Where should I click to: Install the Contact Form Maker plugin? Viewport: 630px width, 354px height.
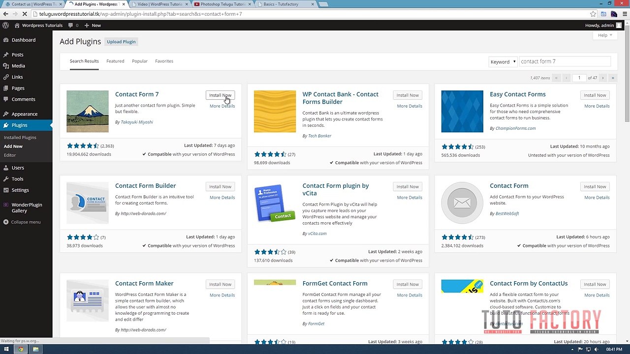tap(220, 284)
